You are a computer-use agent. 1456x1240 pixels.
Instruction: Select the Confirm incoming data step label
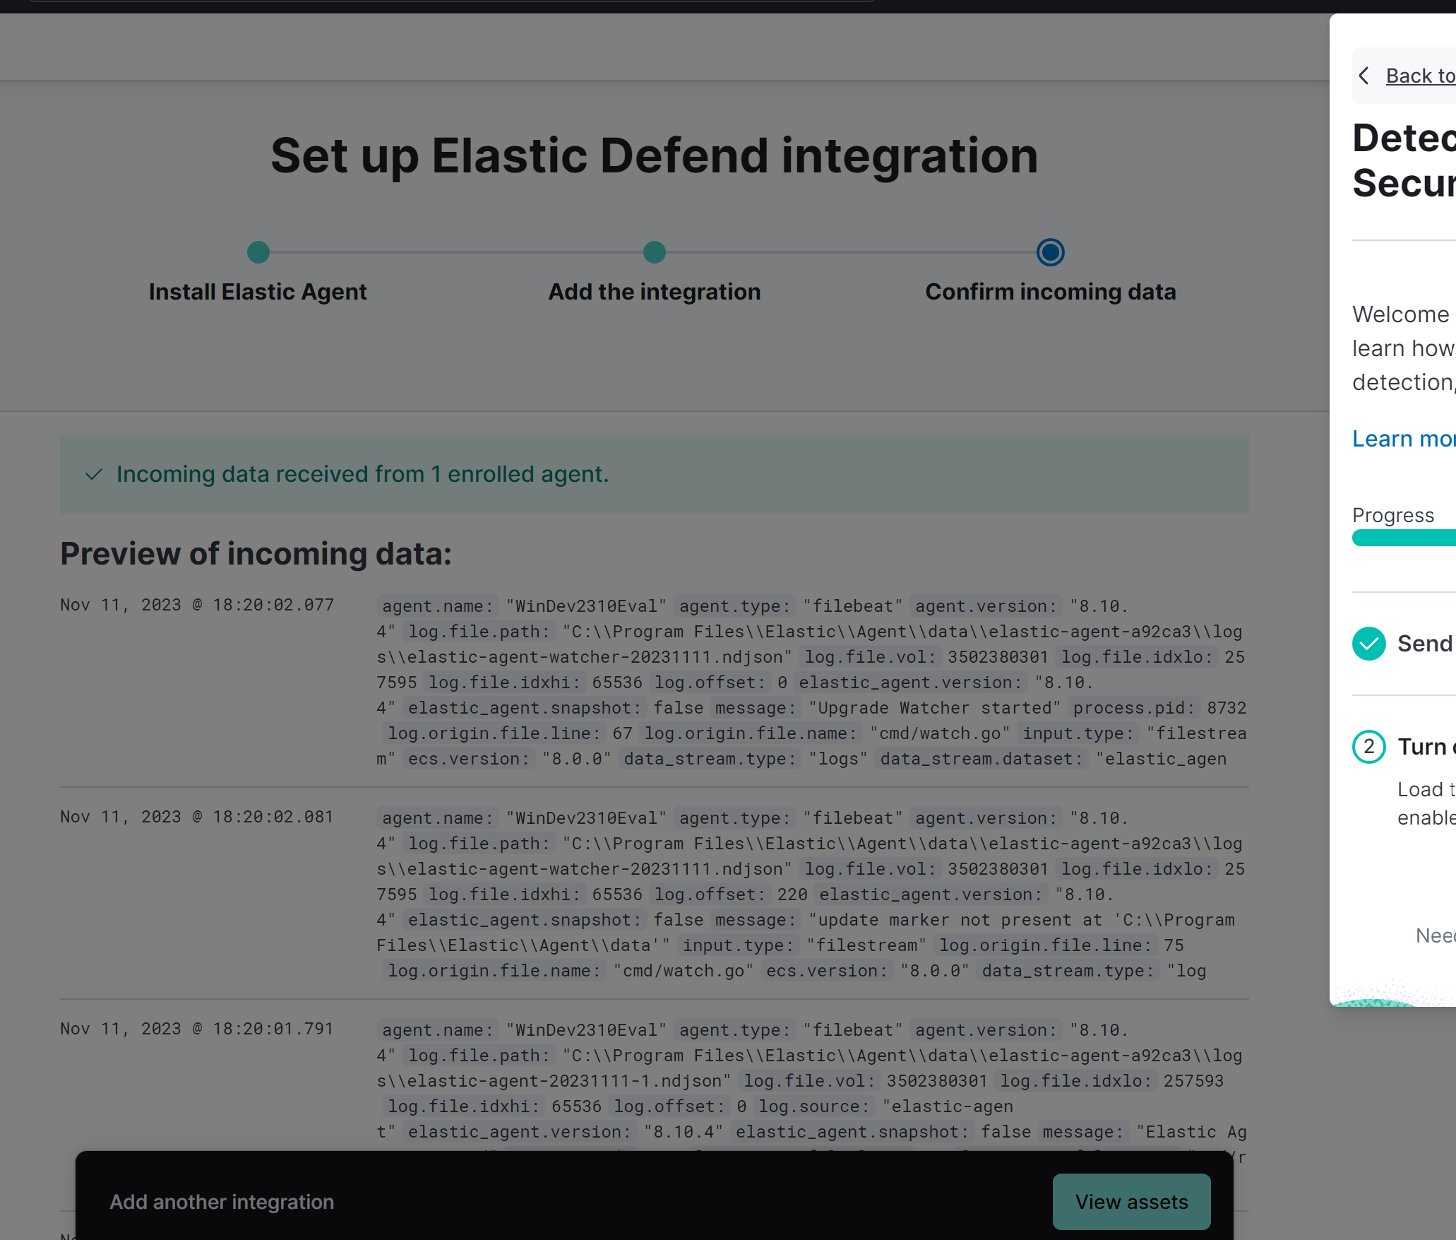[x=1050, y=292]
